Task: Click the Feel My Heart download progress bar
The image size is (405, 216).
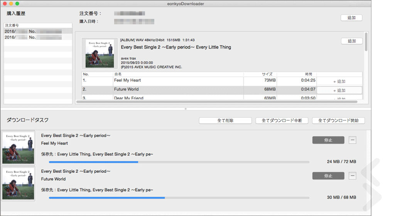Action: (x=179, y=162)
